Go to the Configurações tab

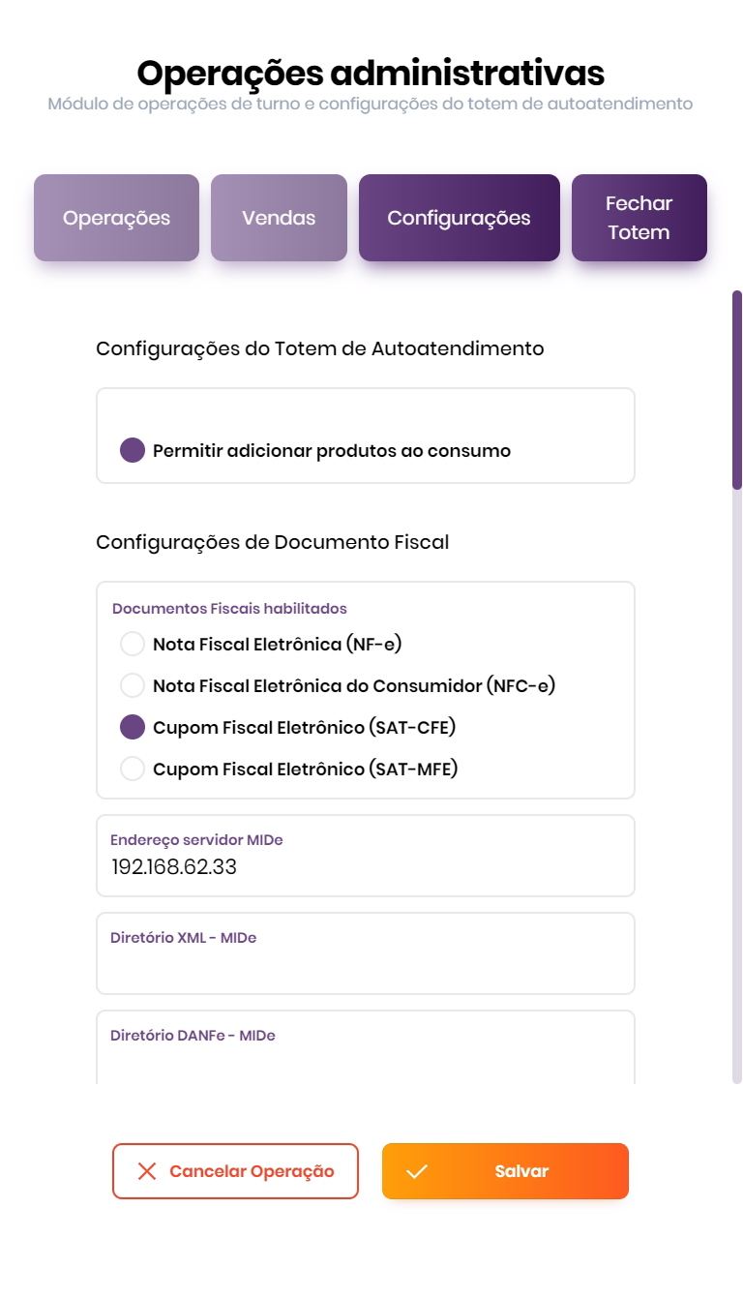click(459, 218)
